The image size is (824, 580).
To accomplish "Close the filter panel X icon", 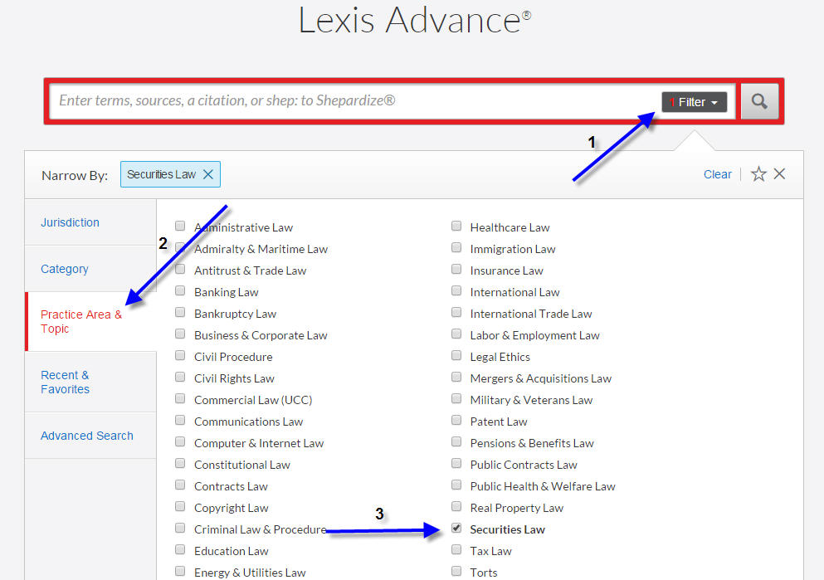I will click(779, 174).
